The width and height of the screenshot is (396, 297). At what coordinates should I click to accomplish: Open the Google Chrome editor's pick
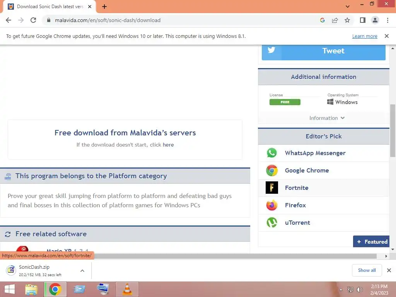307,171
